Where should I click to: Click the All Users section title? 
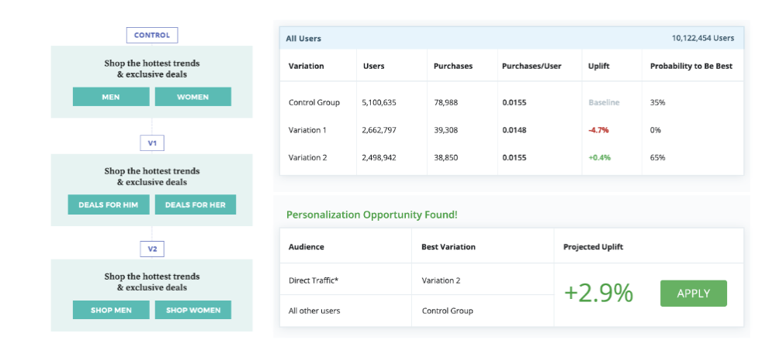click(x=303, y=38)
